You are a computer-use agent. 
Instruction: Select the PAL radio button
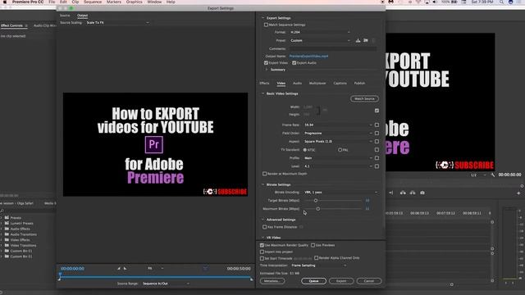(340, 150)
